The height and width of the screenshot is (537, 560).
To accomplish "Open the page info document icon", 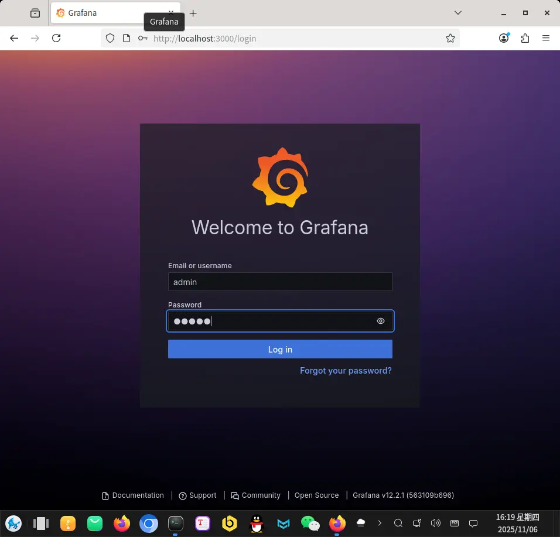I will tap(127, 38).
